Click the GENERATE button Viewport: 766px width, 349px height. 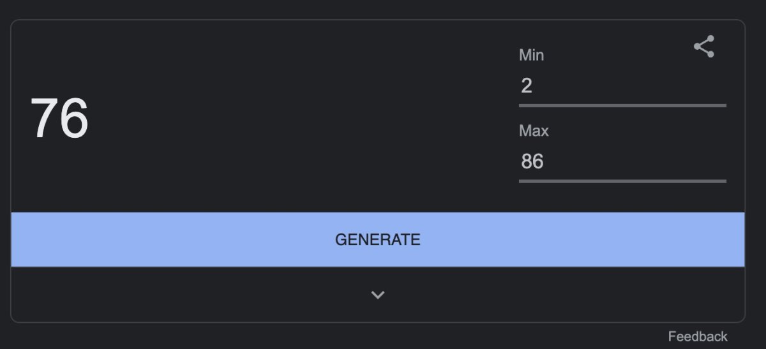[378, 239]
